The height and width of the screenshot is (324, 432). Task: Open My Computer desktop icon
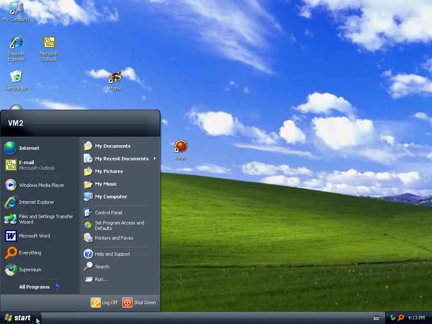pyautogui.click(x=16, y=11)
